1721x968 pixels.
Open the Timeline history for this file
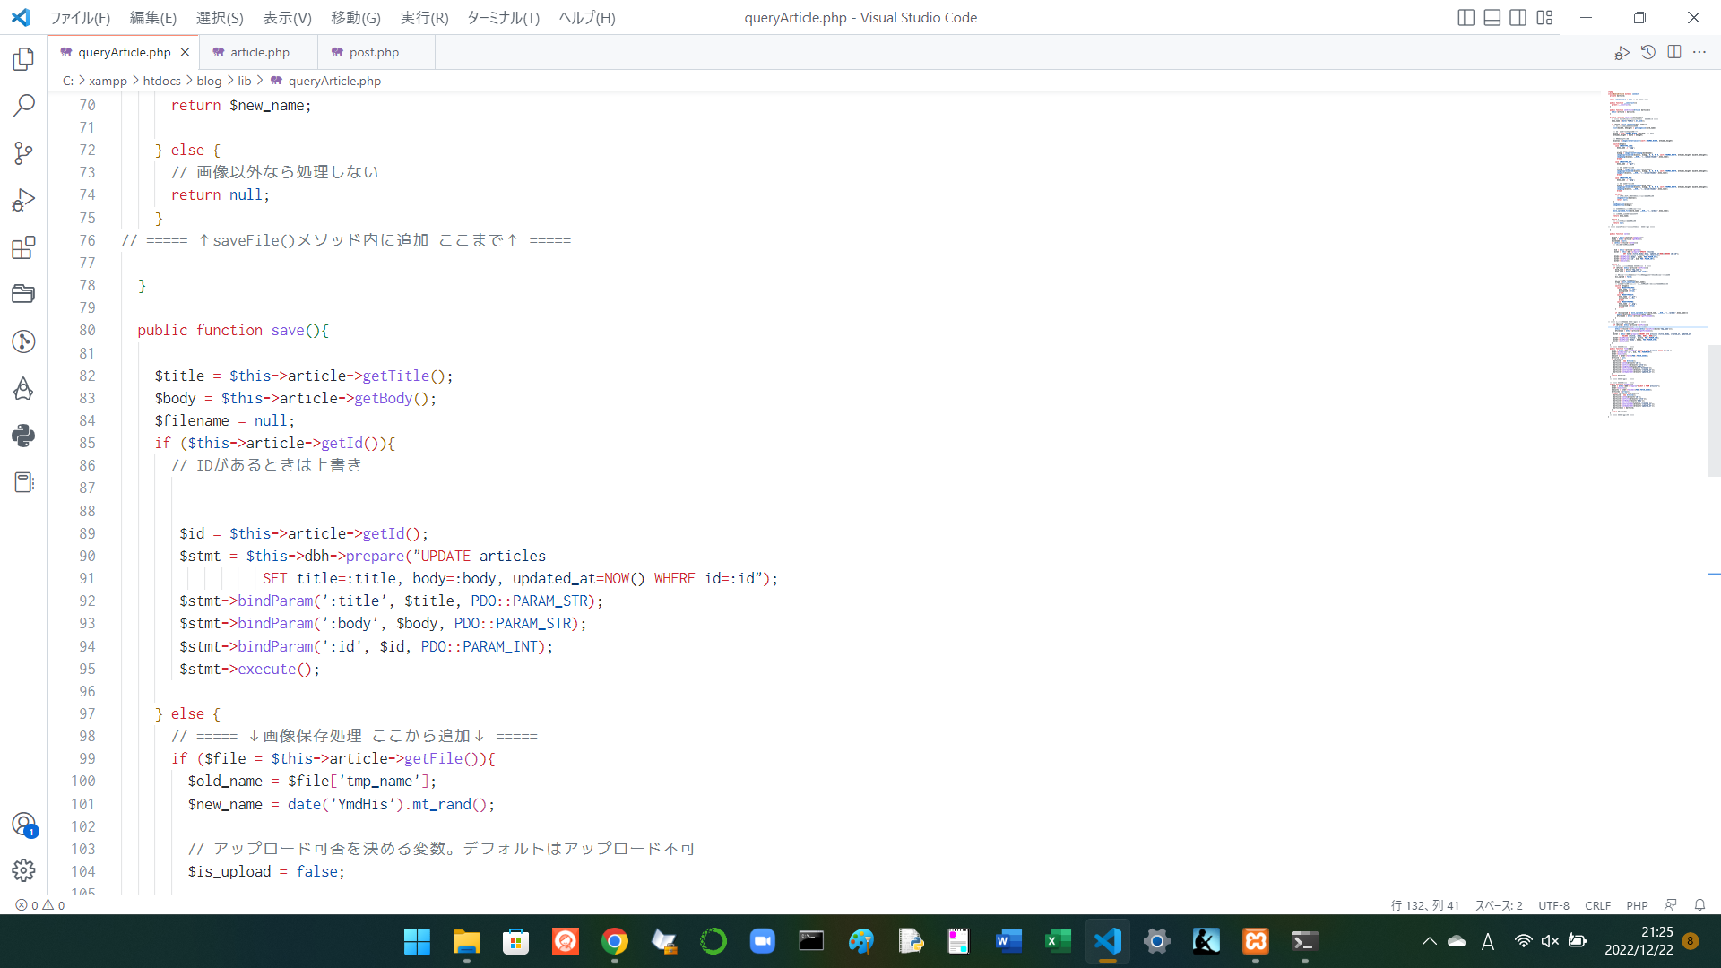(1648, 52)
